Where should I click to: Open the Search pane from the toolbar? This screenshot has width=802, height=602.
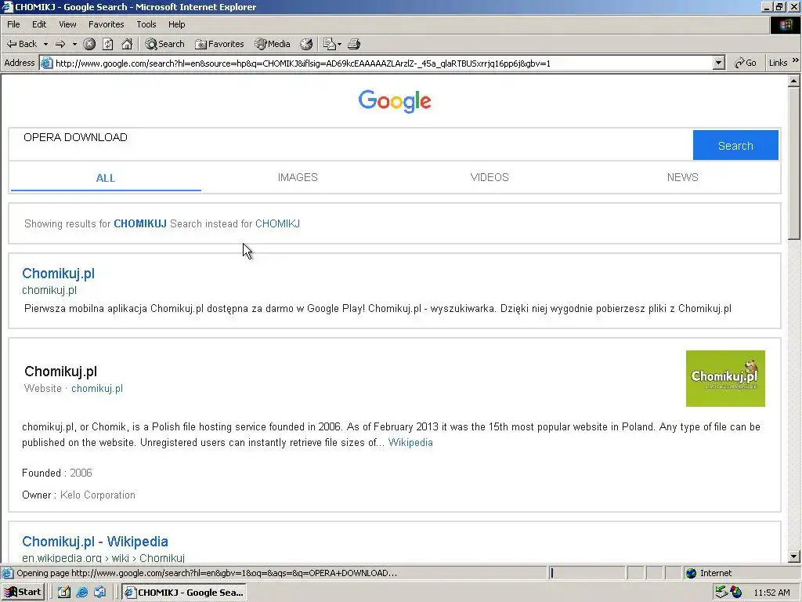164,44
